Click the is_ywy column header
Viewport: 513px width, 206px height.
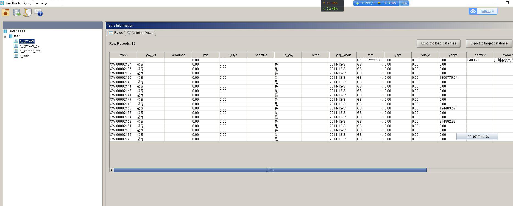click(288, 55)
